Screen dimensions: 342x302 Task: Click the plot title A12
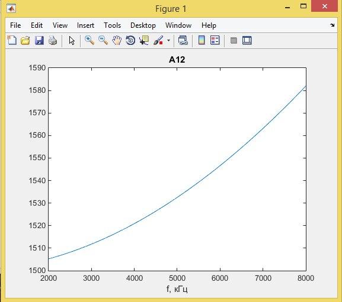[177, 60]
